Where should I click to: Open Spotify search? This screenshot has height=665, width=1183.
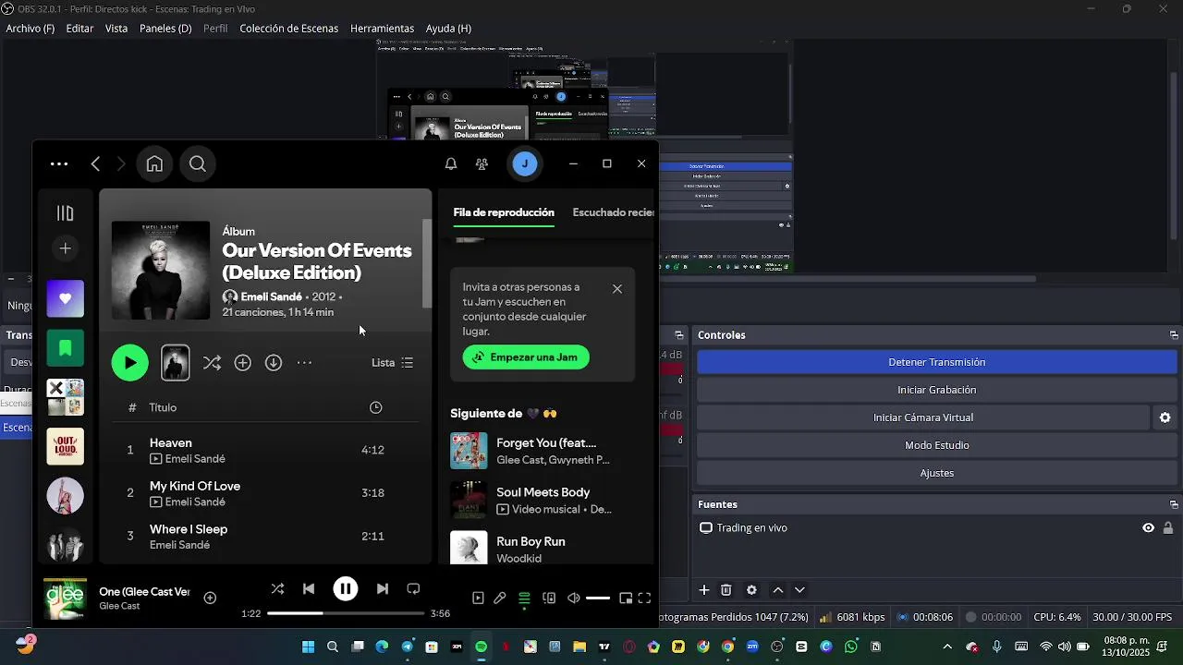(x=198, y=163)
